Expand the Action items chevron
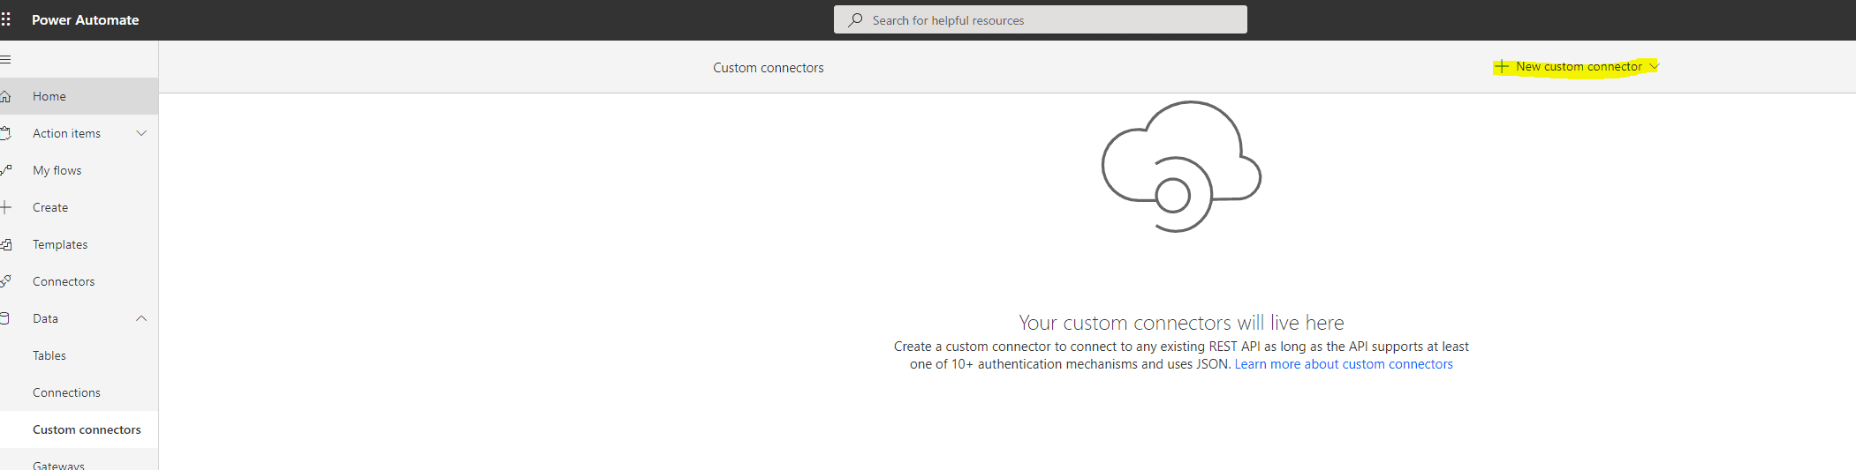This screenshot has width=1856, height=470. point(141,133)
